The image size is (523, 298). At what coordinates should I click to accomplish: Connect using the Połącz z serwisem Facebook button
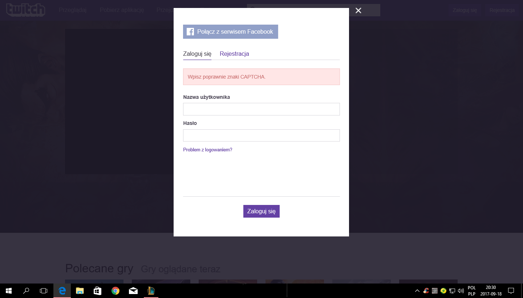(x=231, y=32)
